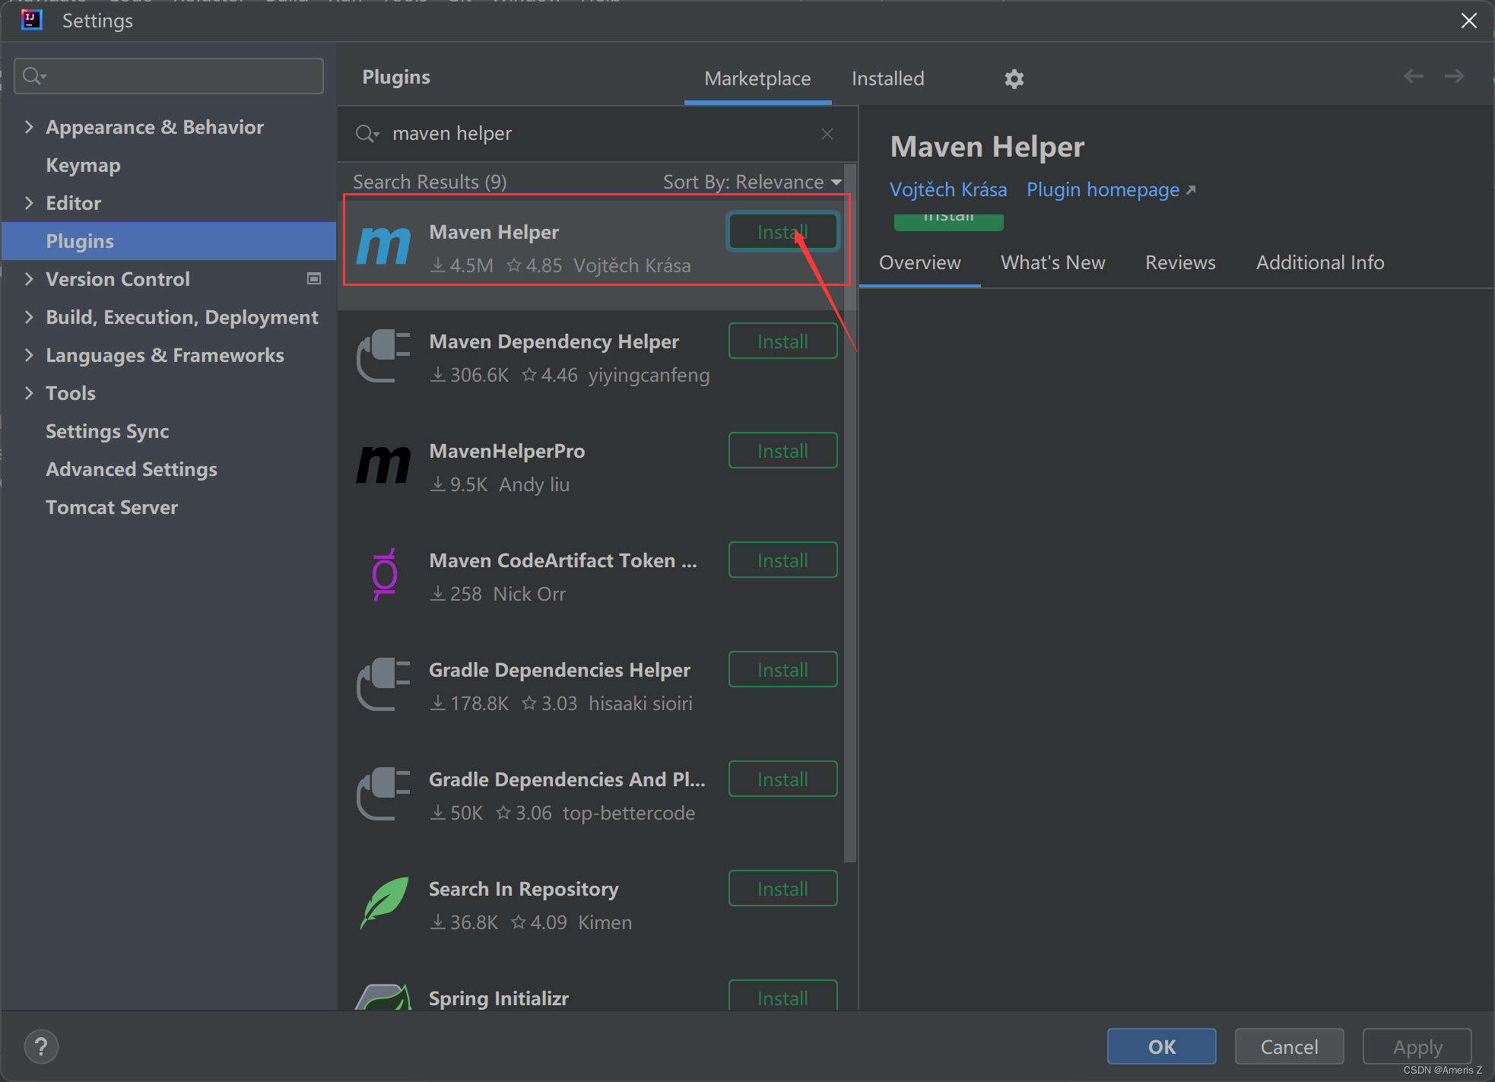The image size is (1495, 1082).
Task: Expand the Tools settings node
Action: pyautogui.click(x=29, y=393)
